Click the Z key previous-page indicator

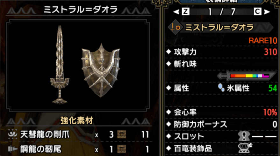pos(185,11)
